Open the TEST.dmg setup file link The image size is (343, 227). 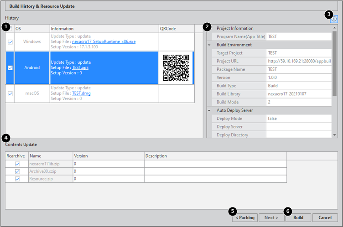[x=81, y=93]
